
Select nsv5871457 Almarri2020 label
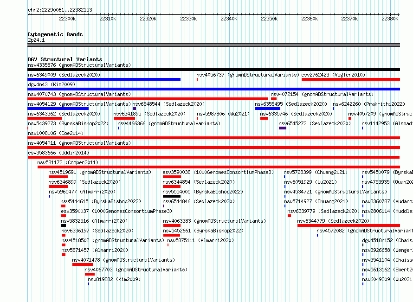(x=95, y=250)
